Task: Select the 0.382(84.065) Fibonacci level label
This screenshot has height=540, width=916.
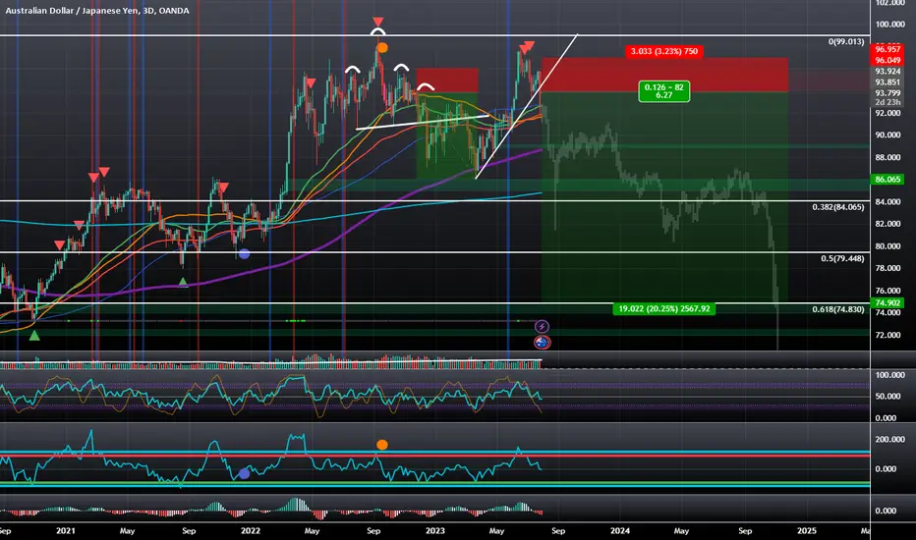Action: tap(837, 207)
